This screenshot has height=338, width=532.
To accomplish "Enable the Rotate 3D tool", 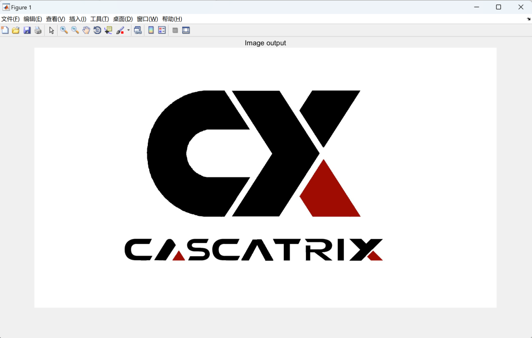I will click(98, 30).
